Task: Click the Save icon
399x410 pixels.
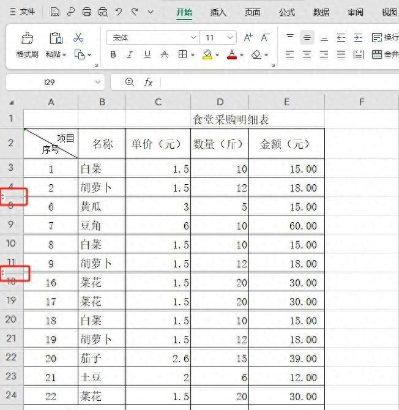Action: [x=55, y=12]
